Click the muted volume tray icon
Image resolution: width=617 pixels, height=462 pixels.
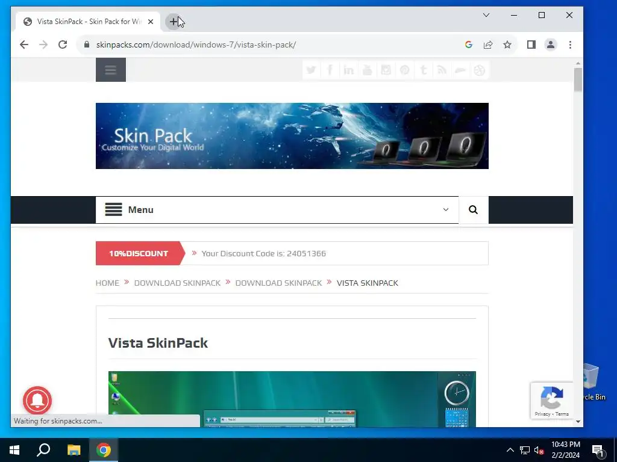[539, 450]
